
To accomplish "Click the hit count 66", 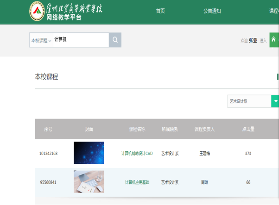I will click(x=248, y=182).
